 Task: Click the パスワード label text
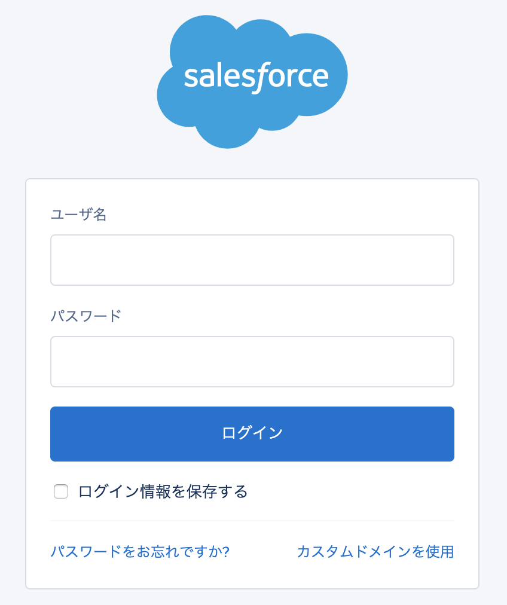pos(86,316)
